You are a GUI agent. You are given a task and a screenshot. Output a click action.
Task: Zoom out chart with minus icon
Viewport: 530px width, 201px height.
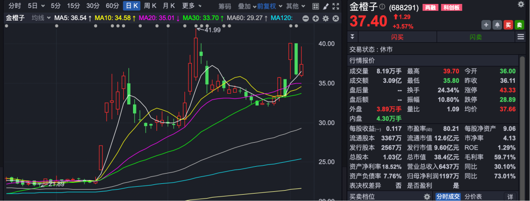click(x=305, y=18)
